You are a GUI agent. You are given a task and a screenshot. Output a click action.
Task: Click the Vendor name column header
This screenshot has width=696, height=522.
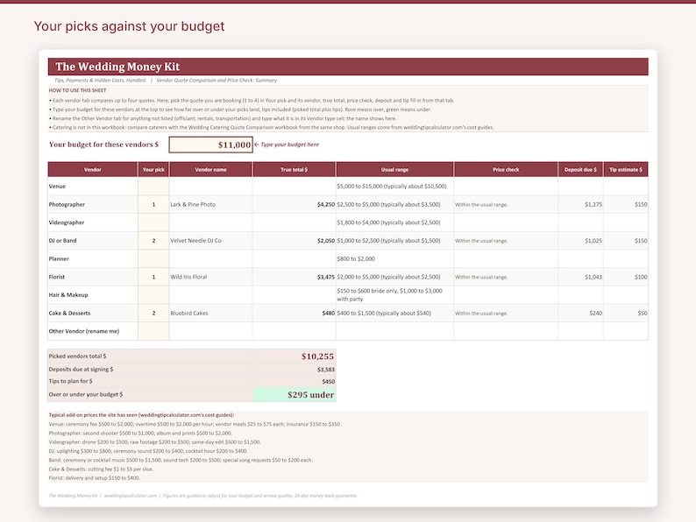pos(211,169)
